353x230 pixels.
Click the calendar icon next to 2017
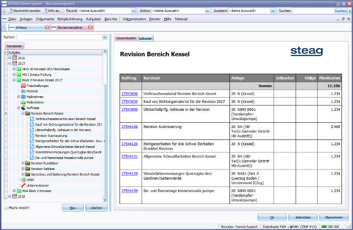click(15, 64)
